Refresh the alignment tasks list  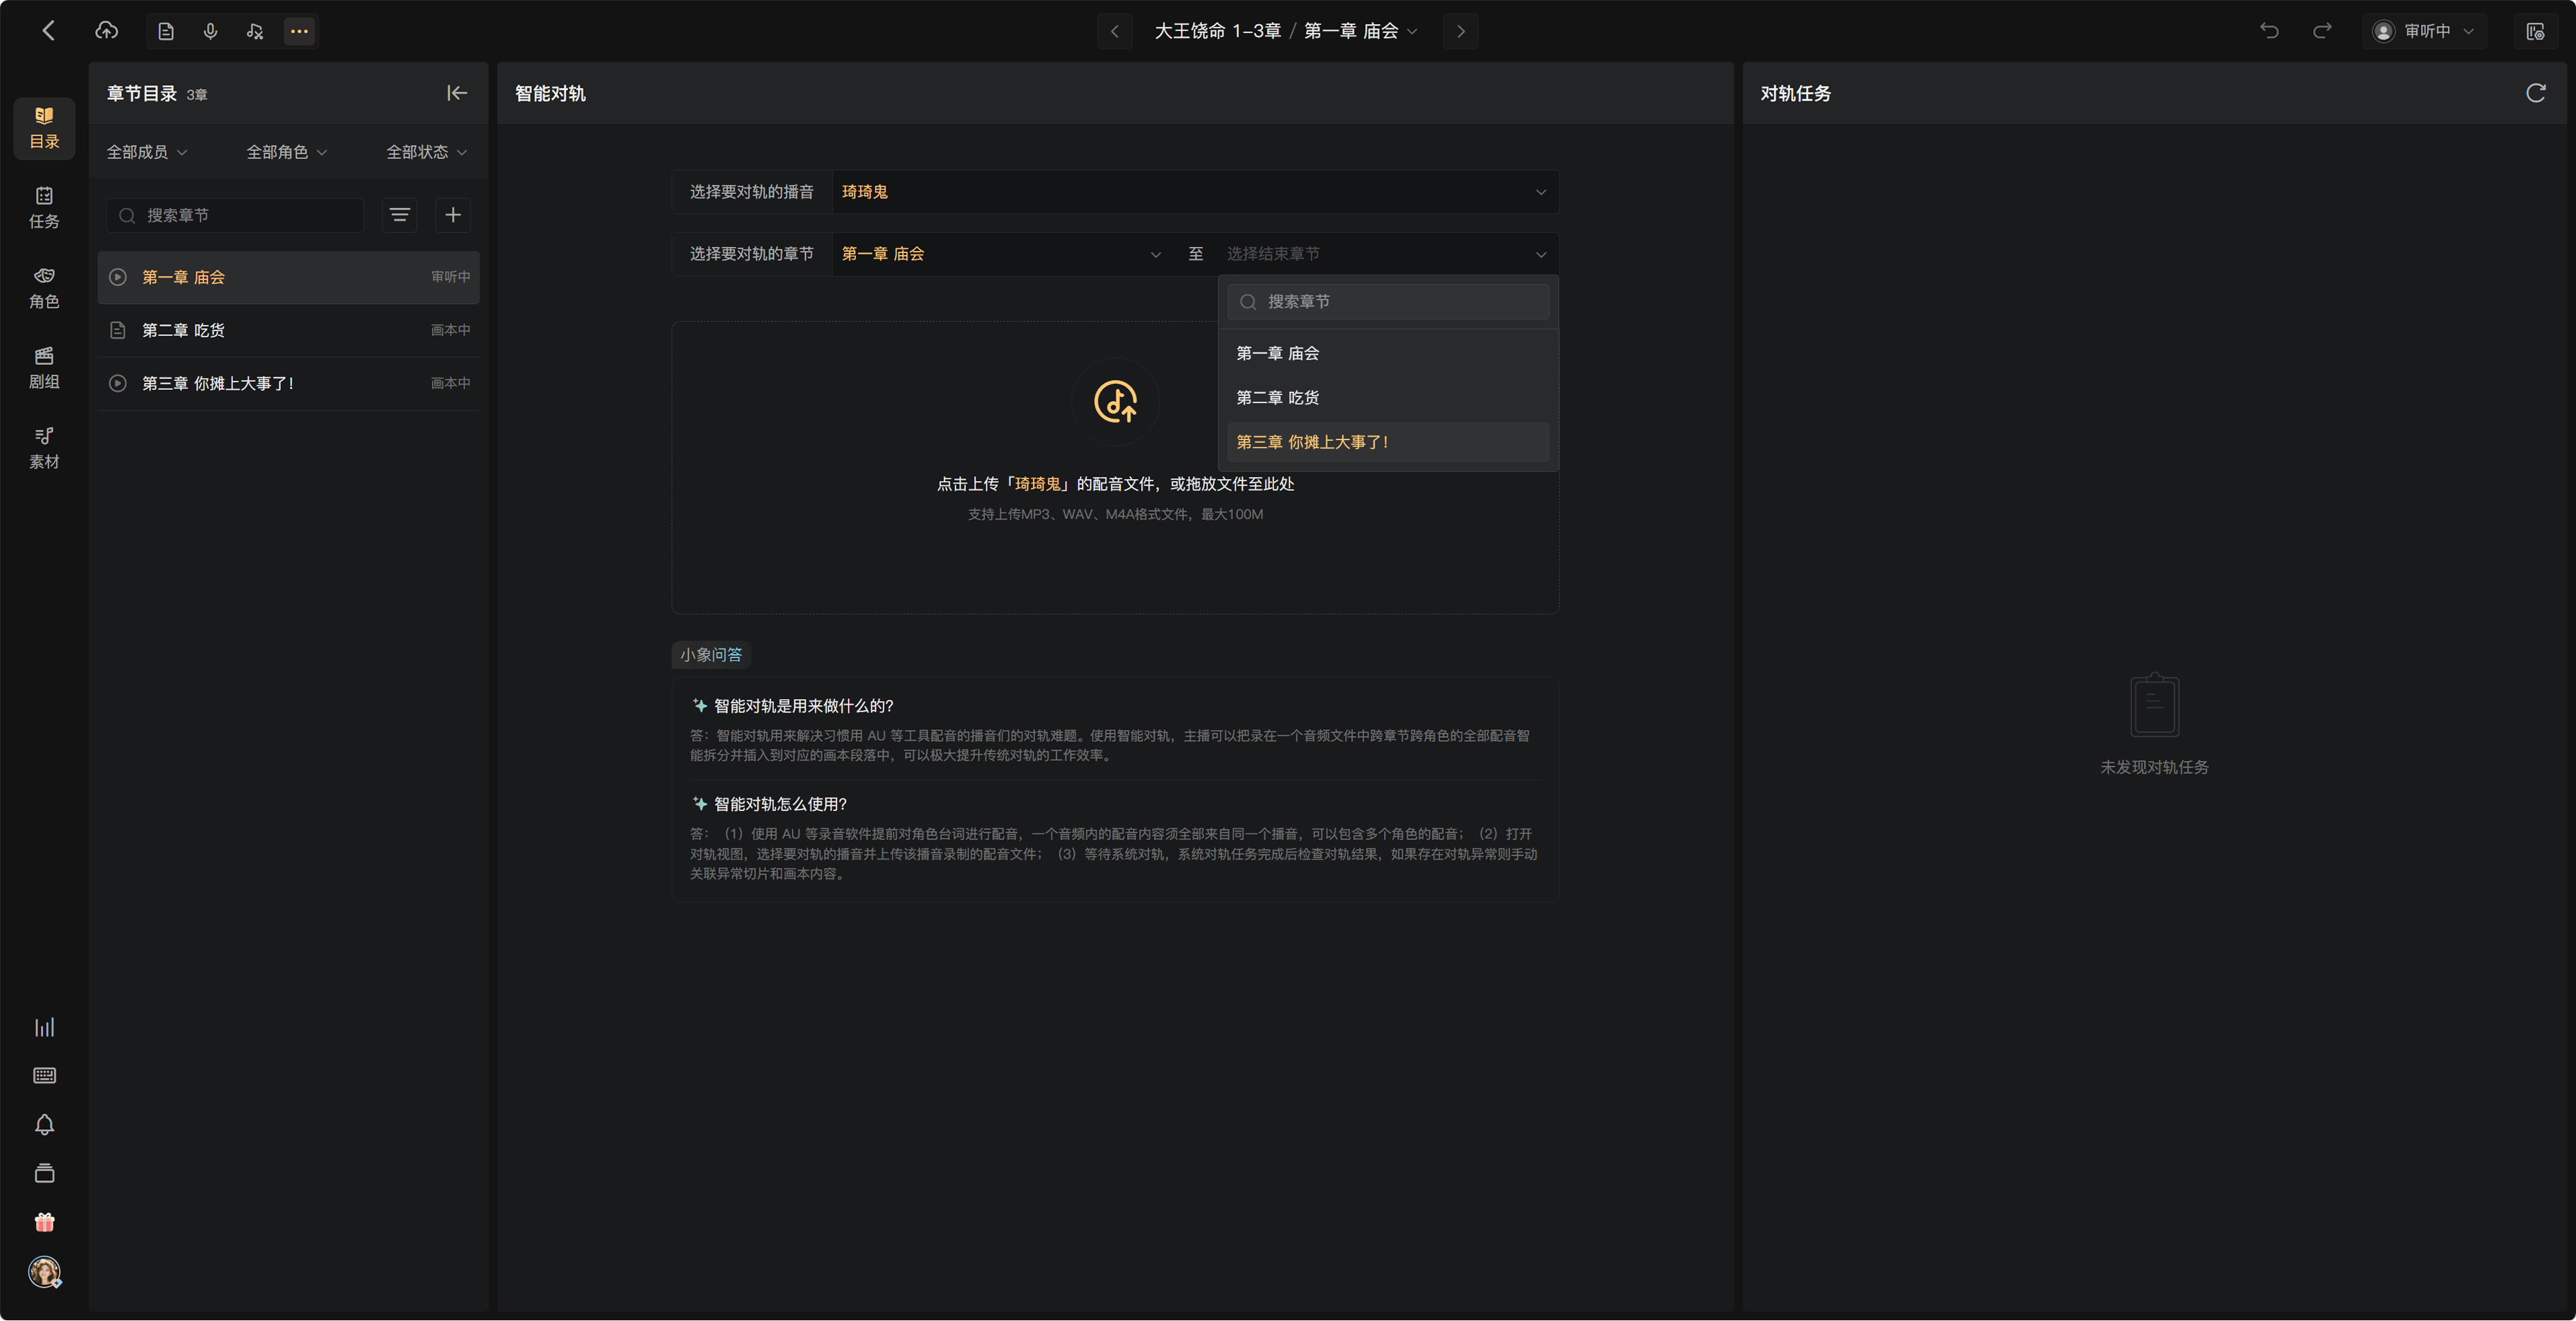coord(2535,93)
